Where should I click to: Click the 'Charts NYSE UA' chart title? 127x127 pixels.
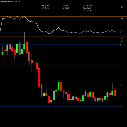tap(14, 2)
